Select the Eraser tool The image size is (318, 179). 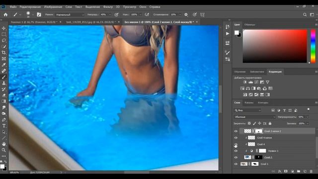(3, 95)
